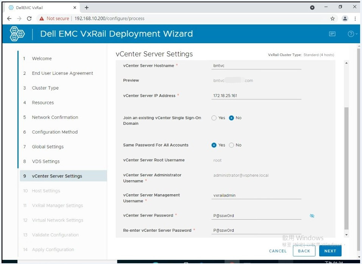Go to Global Settings step
The image size is (362, 264).
pyautogui.click(x=48, y=147)
